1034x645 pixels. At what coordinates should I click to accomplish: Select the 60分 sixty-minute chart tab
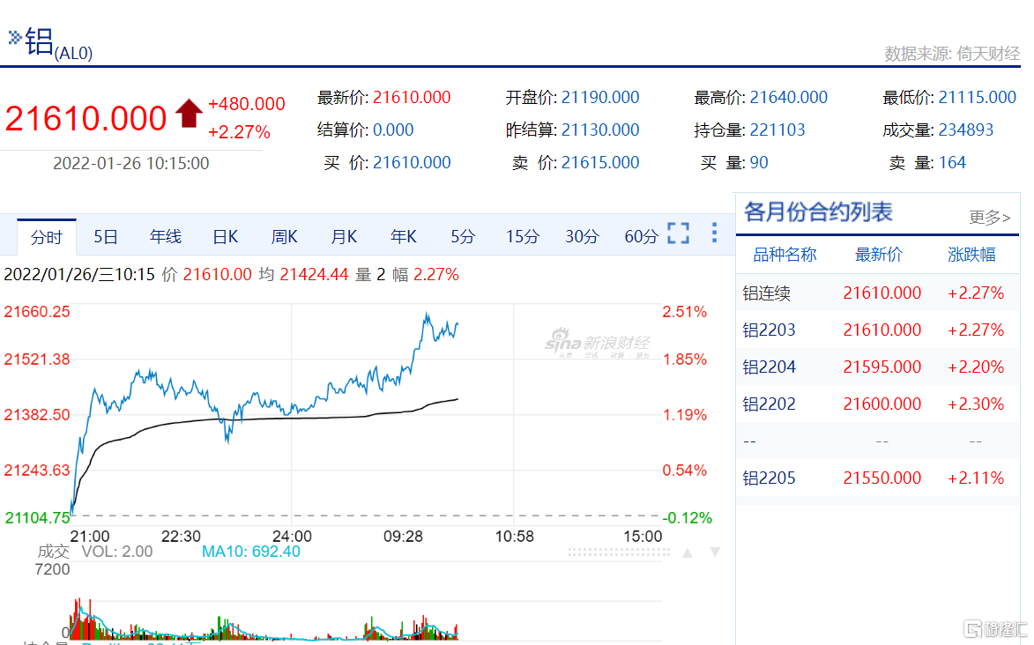(x=641, y=236)
